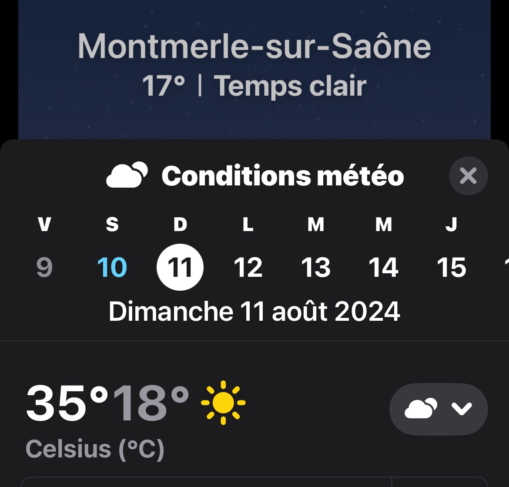Click the yellow sun weather icon
This screenshot has width=509, height=487.
pyautogui.click(x=223, y=403)
